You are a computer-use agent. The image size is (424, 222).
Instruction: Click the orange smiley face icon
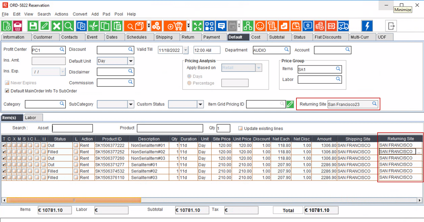(260, 26)
